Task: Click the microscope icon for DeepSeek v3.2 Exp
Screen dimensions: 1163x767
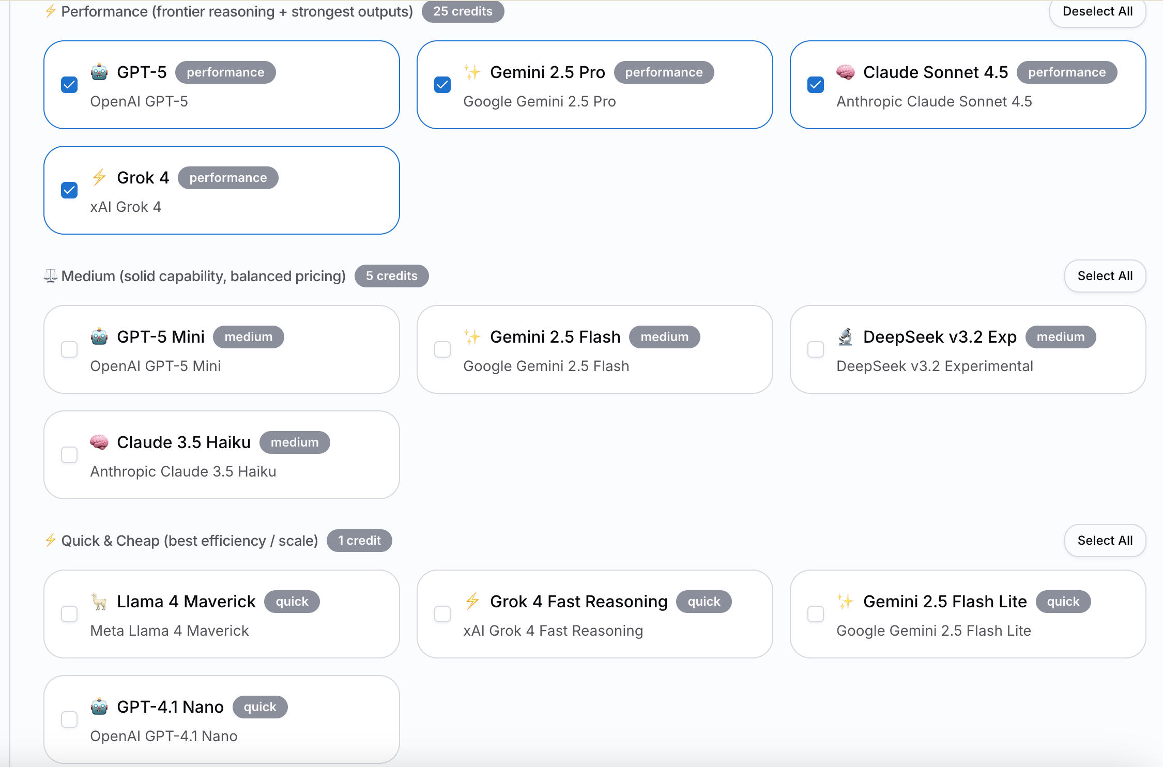Action: click(845, 336)
